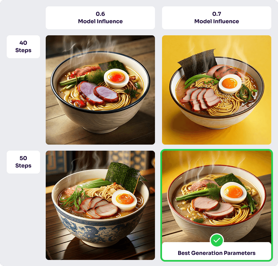Click the Best Generation Parameters label
The height and width of the screenshot is (266, 278).
pyautogui.click(x=217, y=253)
